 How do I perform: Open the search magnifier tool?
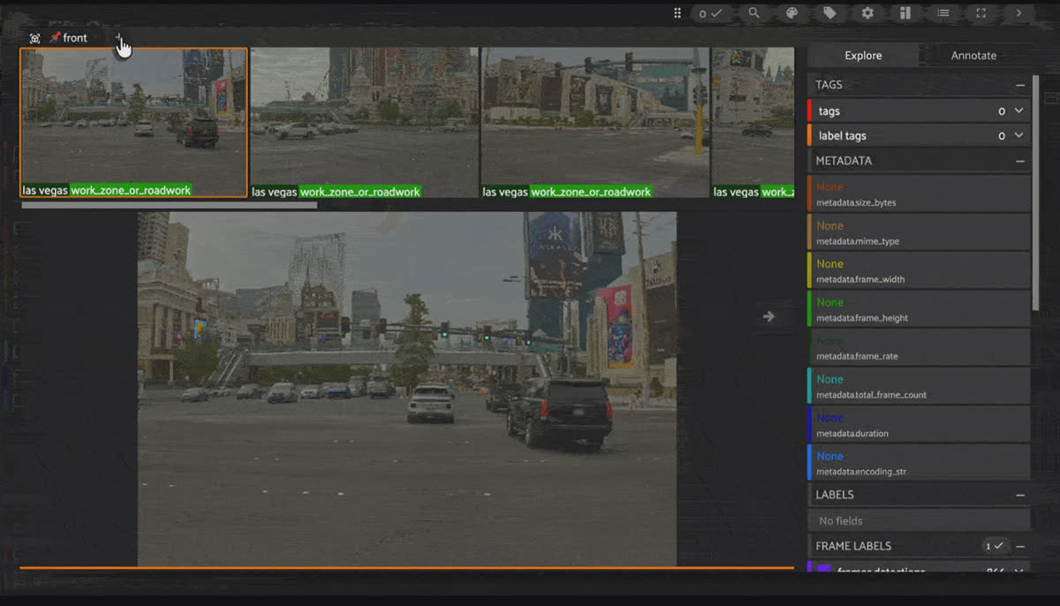tap(753, 13)
